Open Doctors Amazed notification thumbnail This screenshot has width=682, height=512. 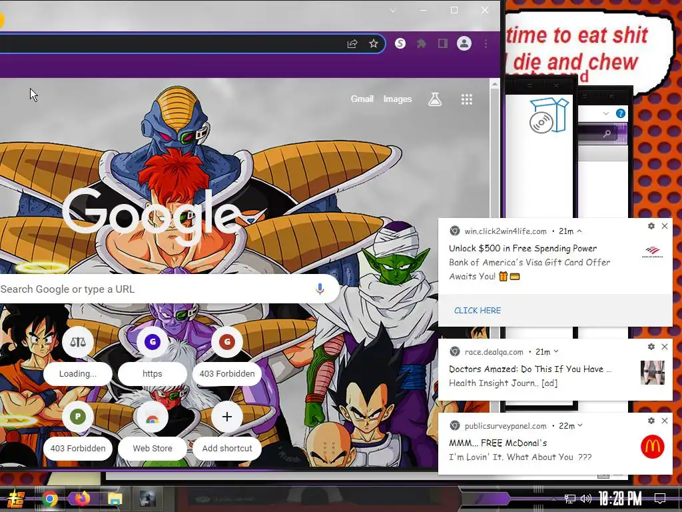[x=653, y=373]
